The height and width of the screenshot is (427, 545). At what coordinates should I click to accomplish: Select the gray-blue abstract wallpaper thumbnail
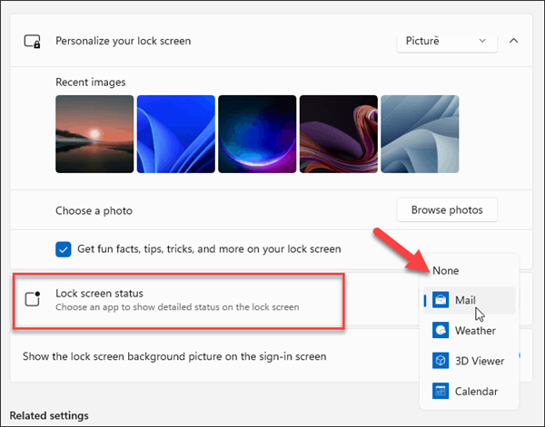point(419,134)
